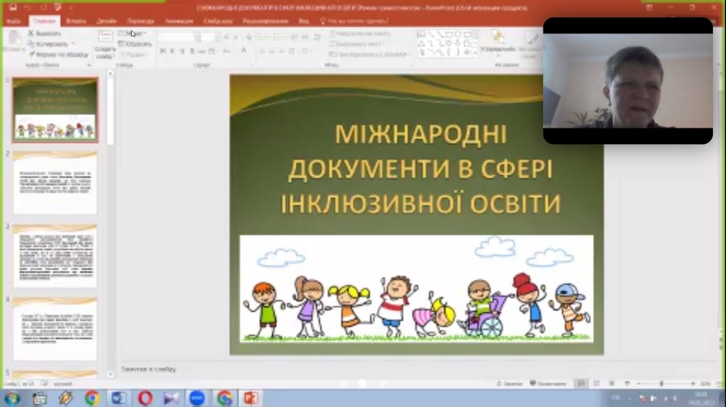Open the Opera browser from taskbar
Image resolution: width=726 pixels, height=407 pixels.
coord(145,398)
